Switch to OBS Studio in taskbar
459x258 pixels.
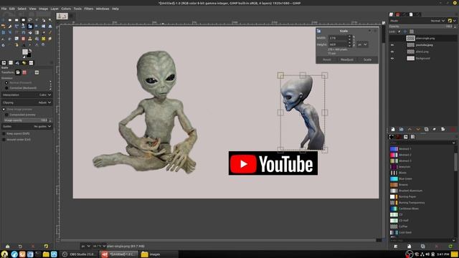79,254
